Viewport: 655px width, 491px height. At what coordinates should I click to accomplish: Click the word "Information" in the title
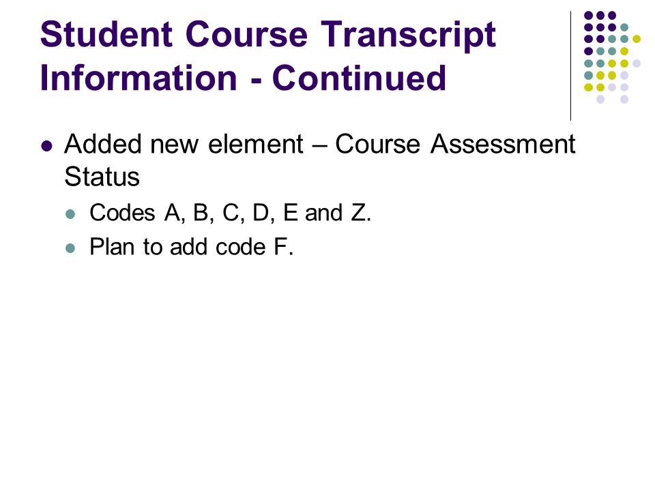pyautogui.click(x=139, y=78)
